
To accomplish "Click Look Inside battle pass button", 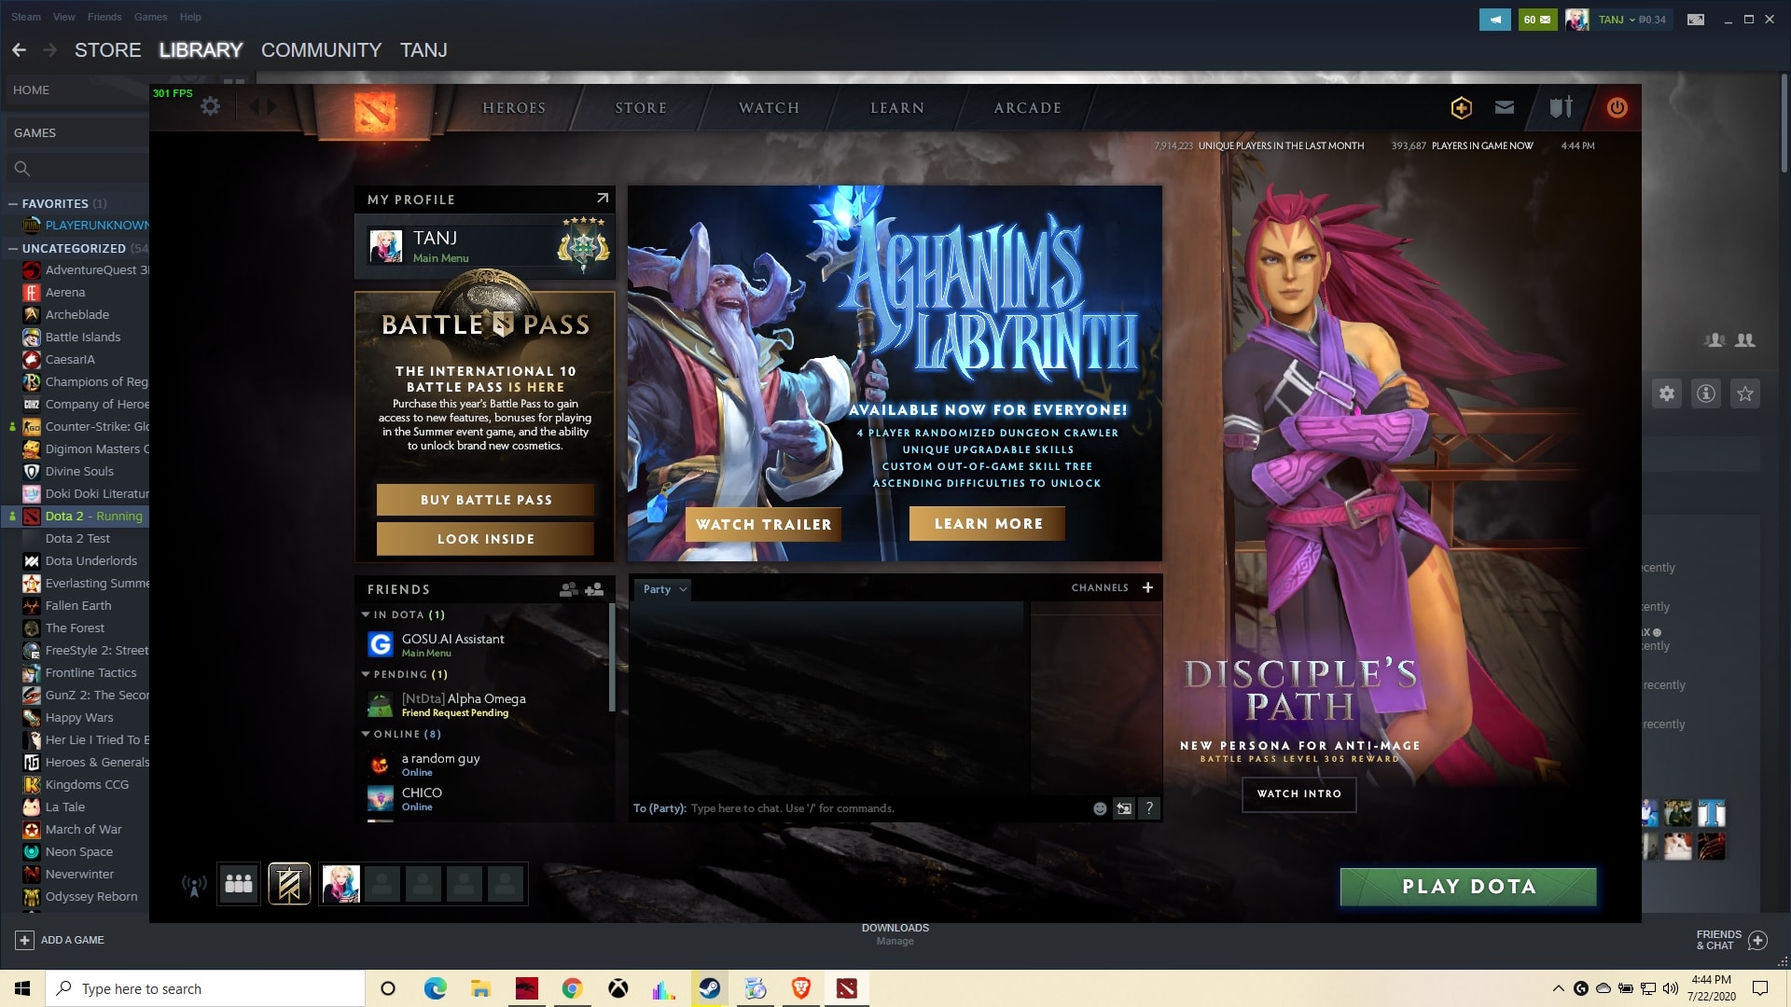I will tap(485, 539).
